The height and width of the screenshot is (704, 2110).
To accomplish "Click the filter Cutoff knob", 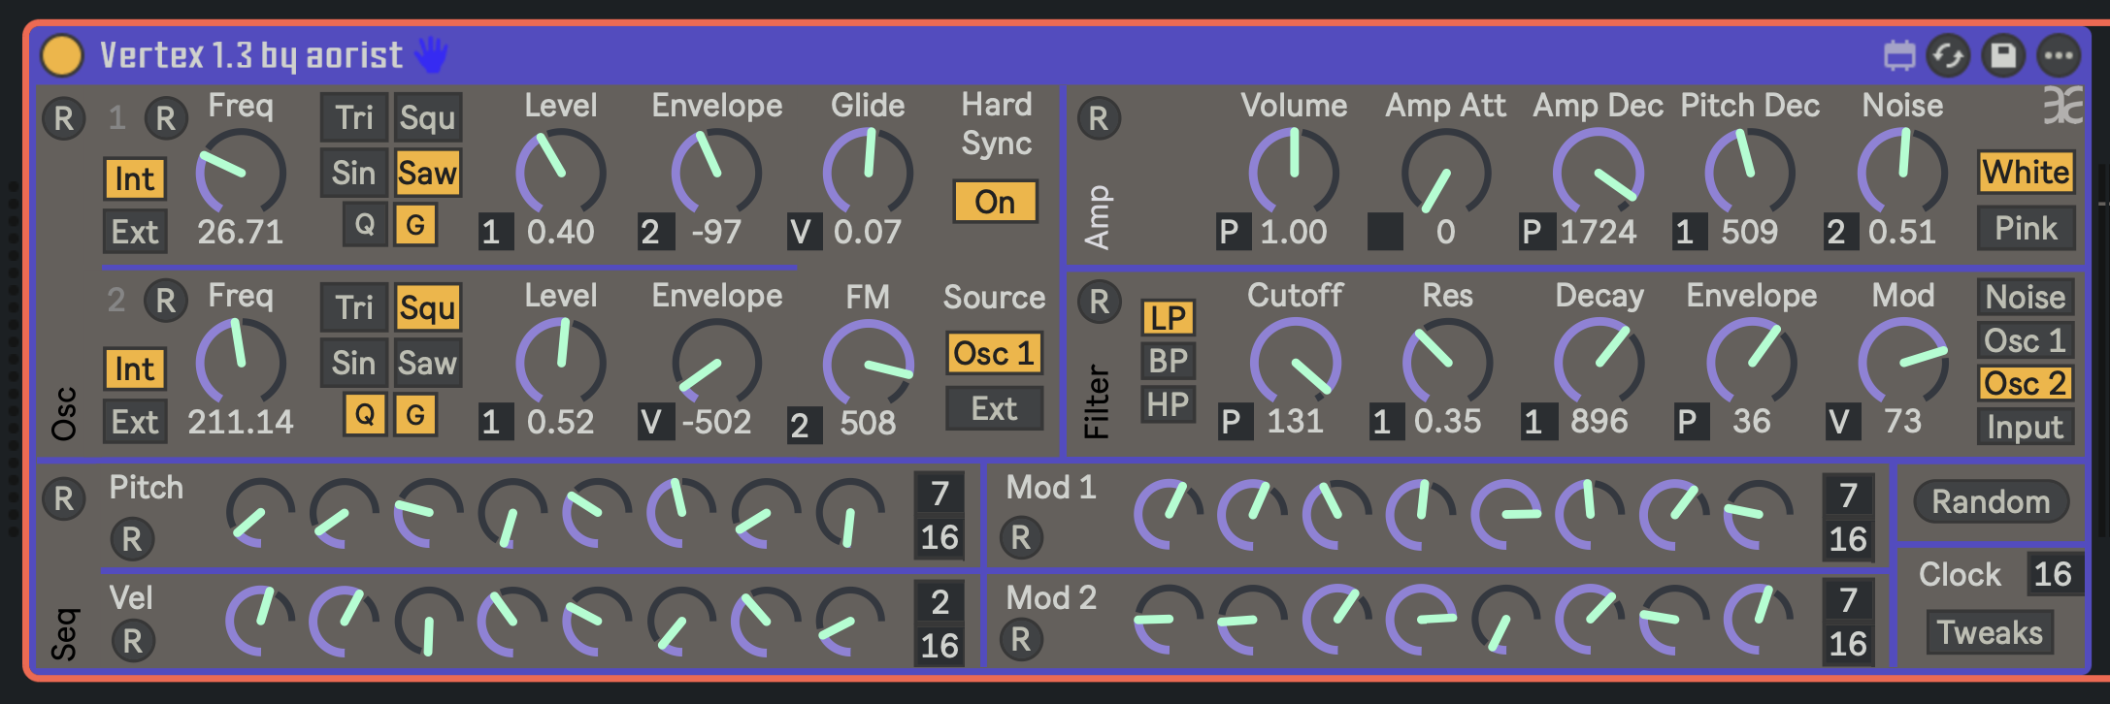I will [x=1295, y=363].
